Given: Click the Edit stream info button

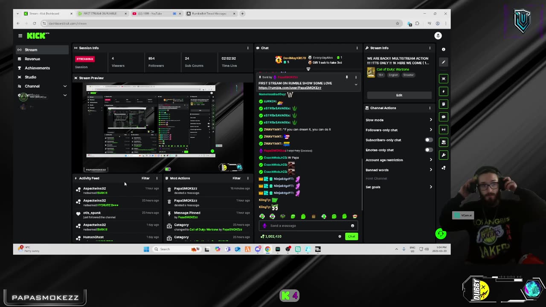Looking at the screenshot, I should coord(399,95).
